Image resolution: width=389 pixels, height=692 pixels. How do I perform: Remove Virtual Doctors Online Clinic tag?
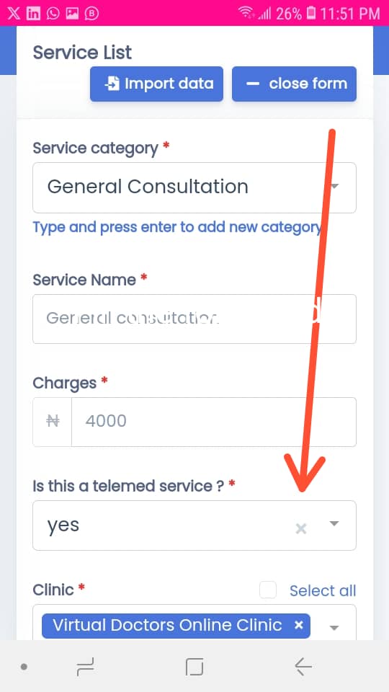click(x=298, y=625)
